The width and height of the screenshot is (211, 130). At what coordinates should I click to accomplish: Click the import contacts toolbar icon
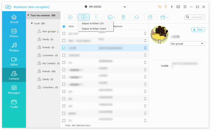click(83, 17)
